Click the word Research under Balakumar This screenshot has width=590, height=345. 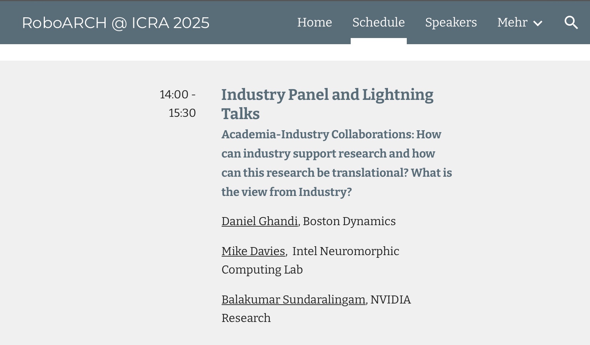click(246, 318)
